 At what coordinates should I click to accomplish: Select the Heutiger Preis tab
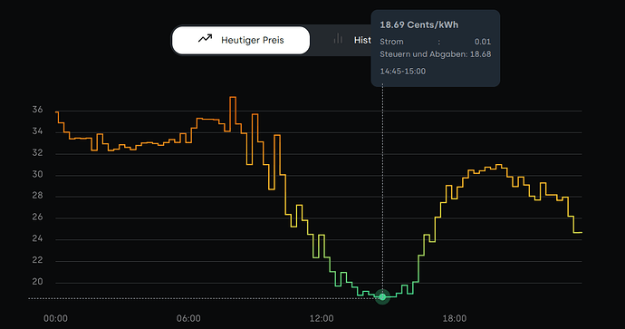241,40
